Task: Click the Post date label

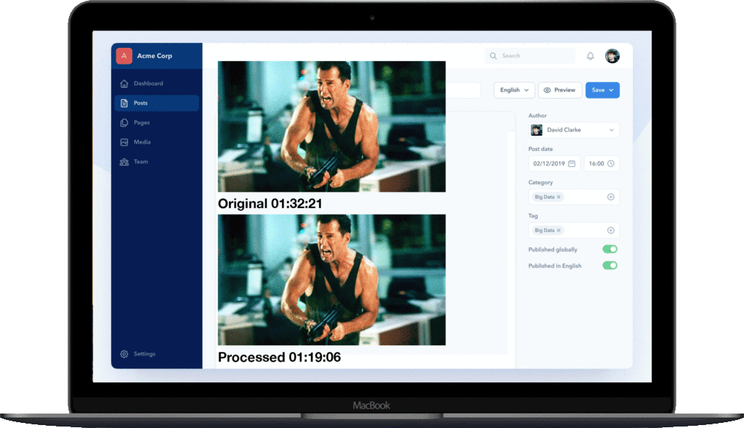Action: 541,149
